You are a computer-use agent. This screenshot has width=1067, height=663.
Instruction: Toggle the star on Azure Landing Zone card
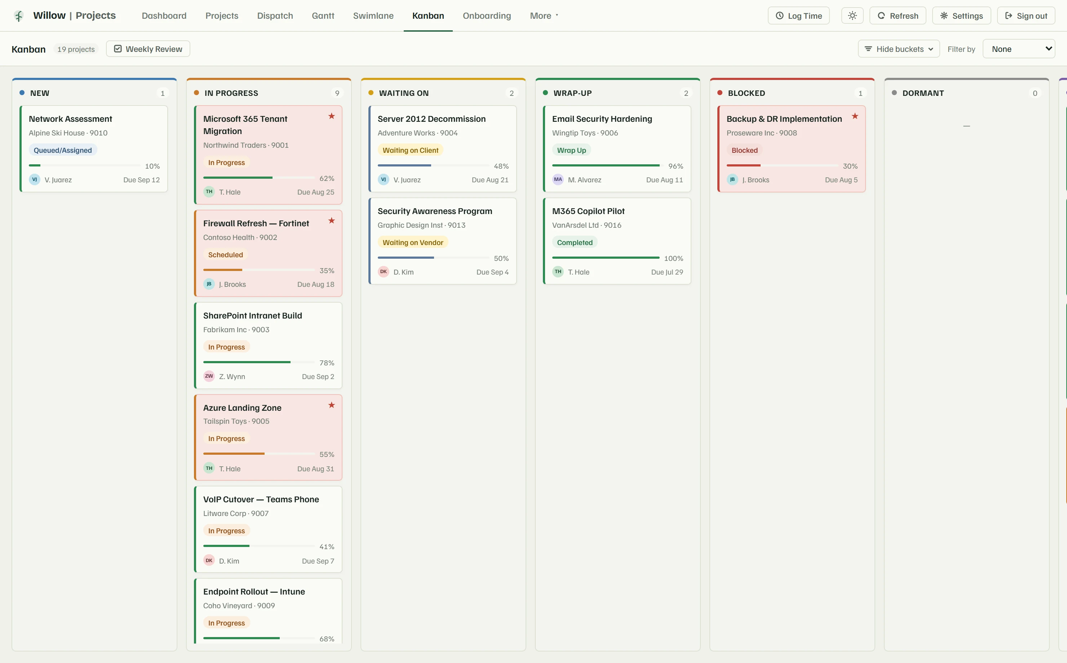tap(332, 405)
